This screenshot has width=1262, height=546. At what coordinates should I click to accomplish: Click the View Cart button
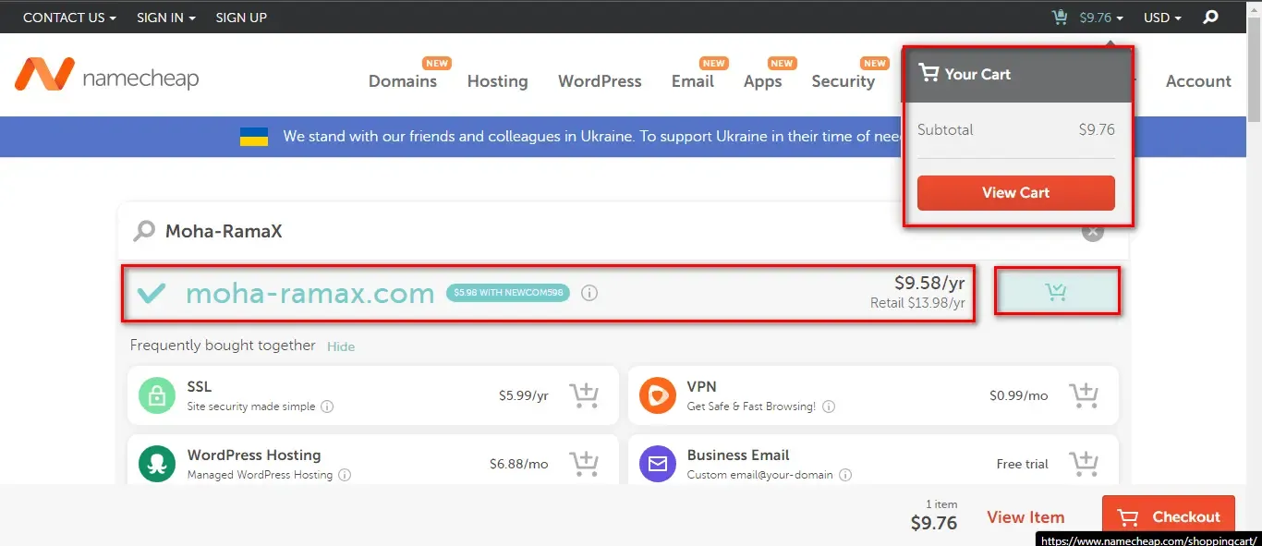[x=1016, y=193]
